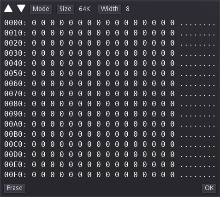Click address label 00C0:
220x197 pixels.
click(x=15, y=145)
